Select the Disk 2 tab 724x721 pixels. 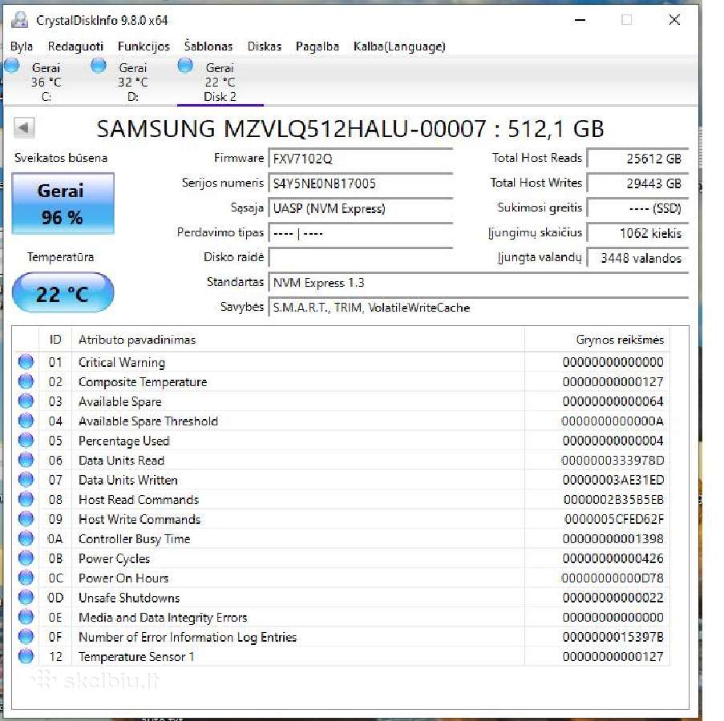(x=220, y=82)
